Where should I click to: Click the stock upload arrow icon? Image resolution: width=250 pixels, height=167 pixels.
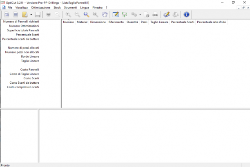175,15
